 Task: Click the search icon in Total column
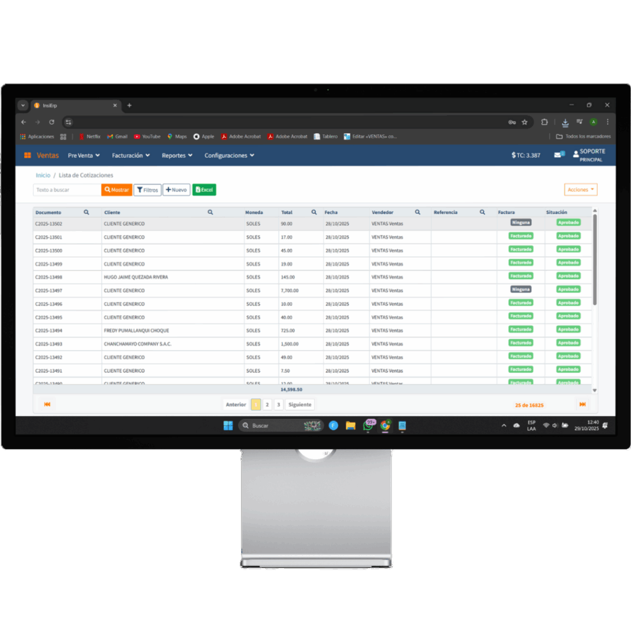(x=314, y=212)
